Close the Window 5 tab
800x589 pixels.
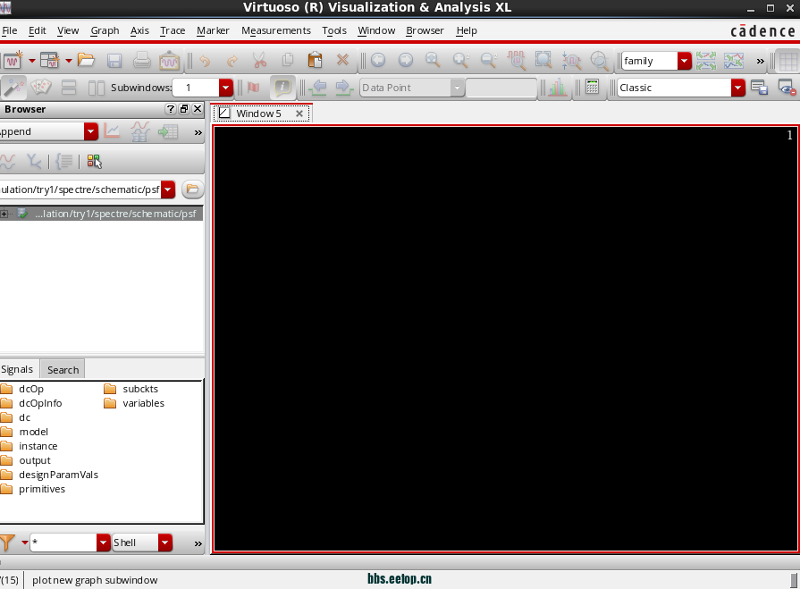point(299,114)
